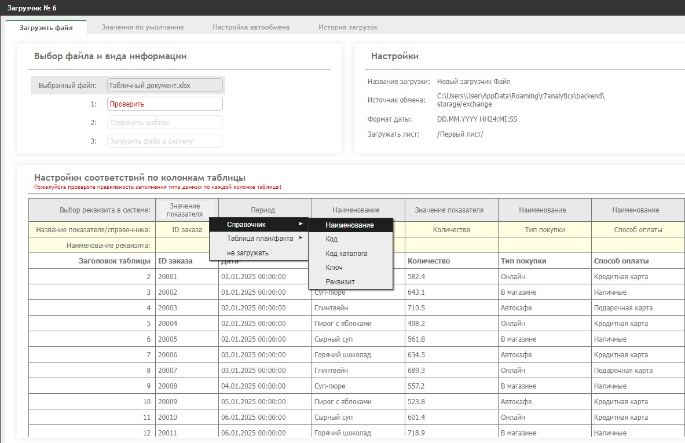Viewport: 685px width, 443px height.
Task: Select «Ключ» in the submenu
Action: click(x=351, y=268)
